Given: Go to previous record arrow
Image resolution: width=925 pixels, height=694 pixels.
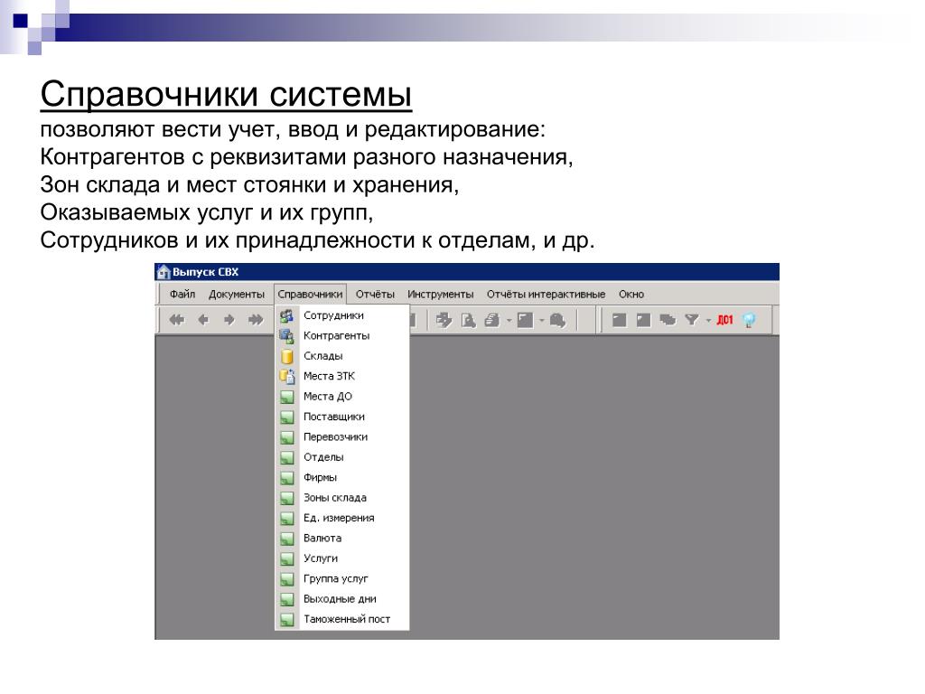Looking at the screenshot, I should (x=203, y=321).
